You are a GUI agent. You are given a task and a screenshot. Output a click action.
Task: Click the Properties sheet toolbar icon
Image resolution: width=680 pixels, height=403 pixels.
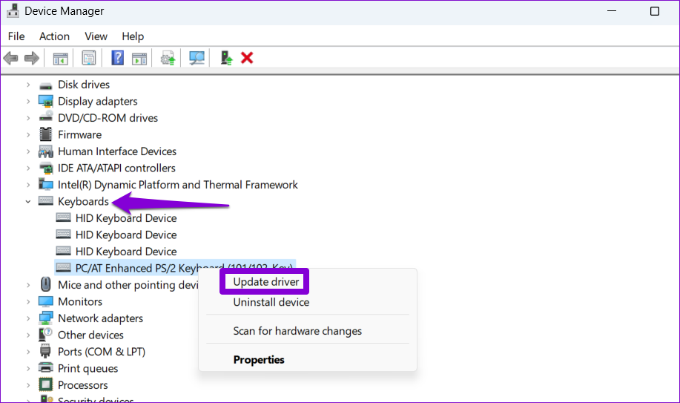89,58
